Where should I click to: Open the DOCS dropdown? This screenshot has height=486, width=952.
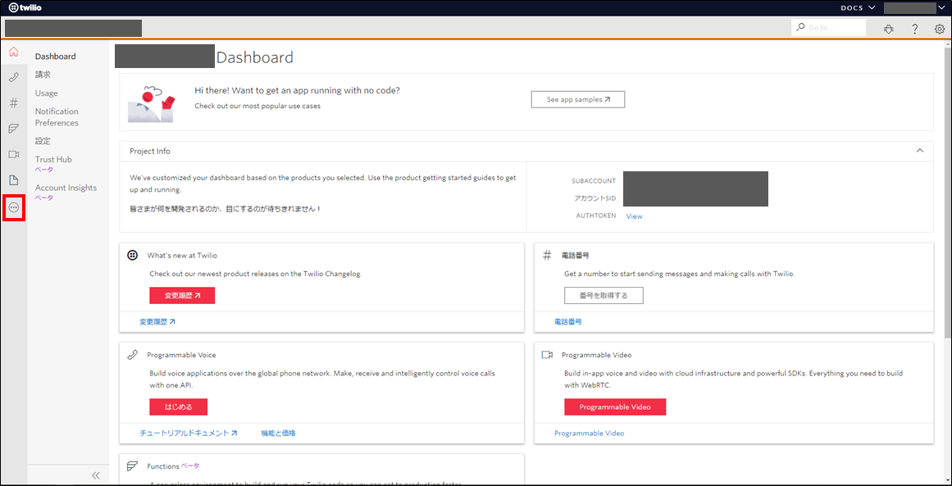point(858,7)
